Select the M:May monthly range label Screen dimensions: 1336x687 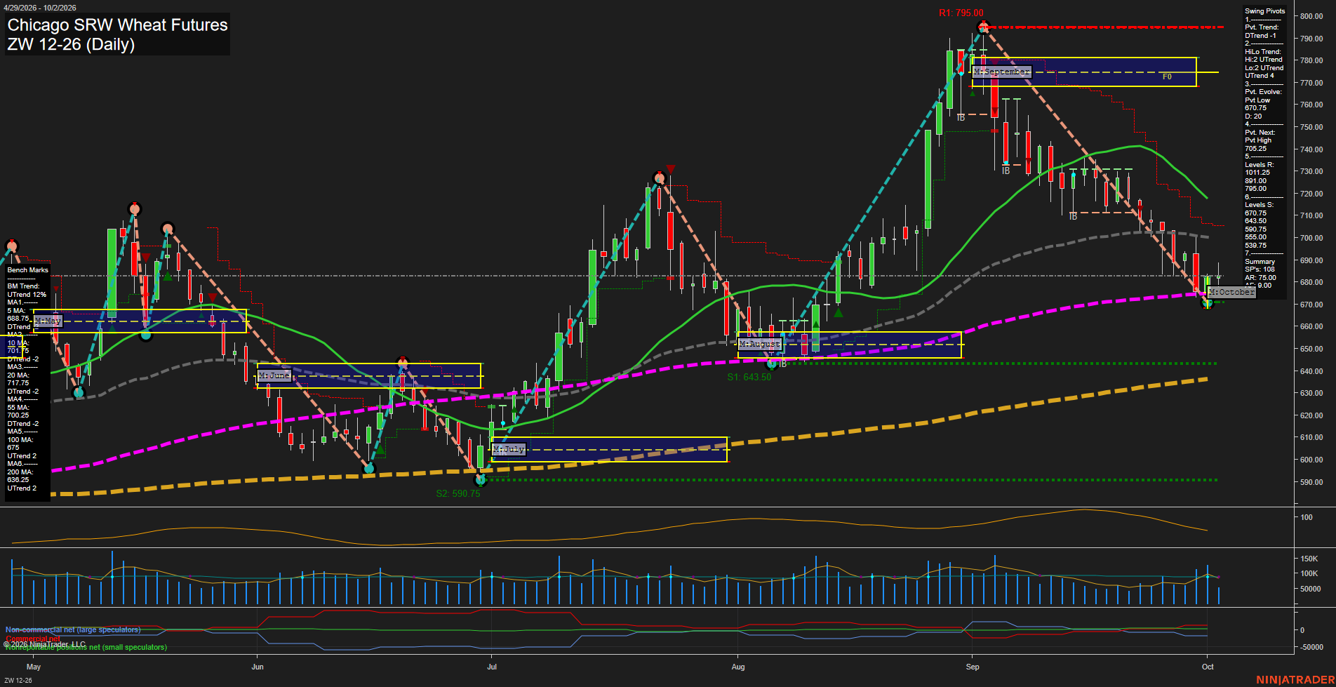[48, 321]
